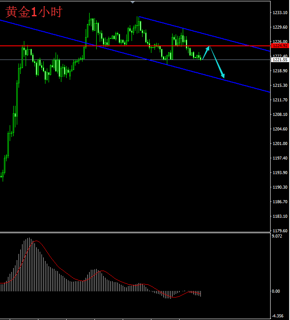Click the MACD zero level label 0.00
Screen dimensions: 290x320
pos(276,291)
